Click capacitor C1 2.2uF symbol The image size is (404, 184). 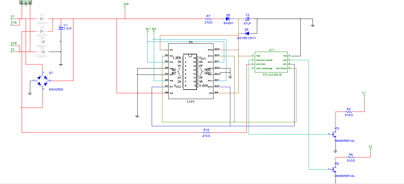(x=61, y=28)
